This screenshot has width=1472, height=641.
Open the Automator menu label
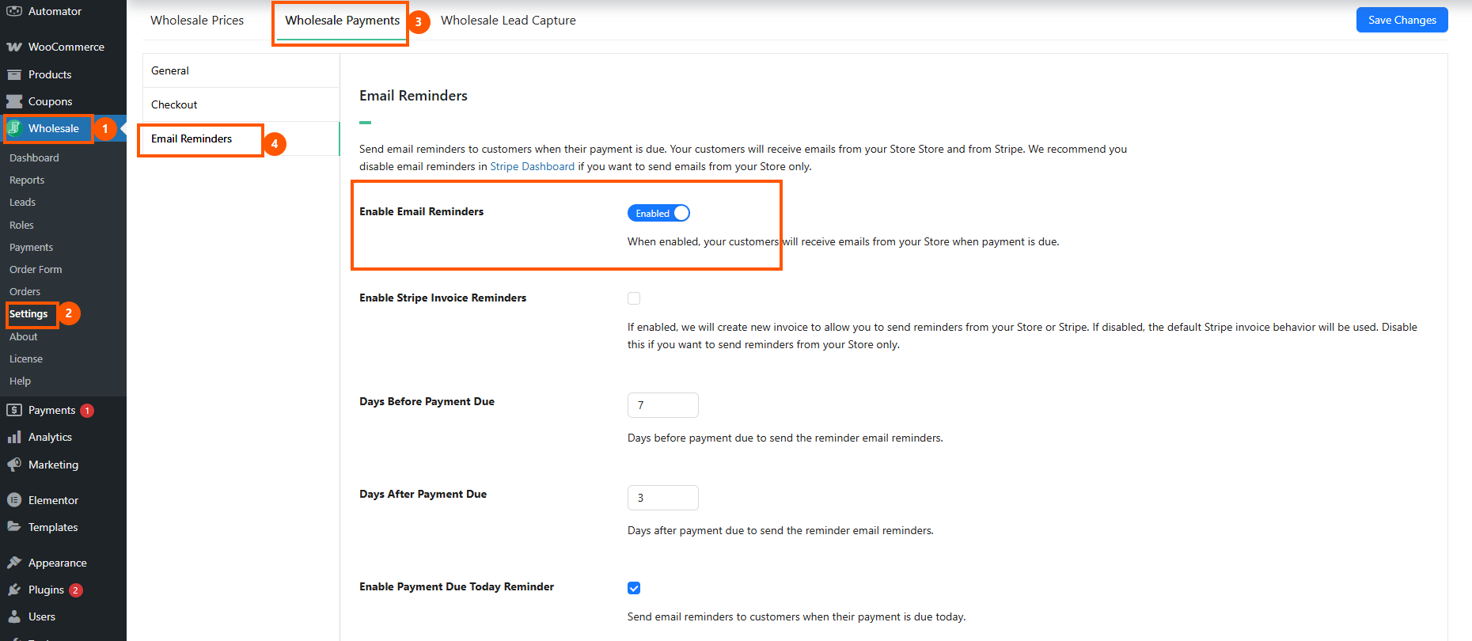(55, 11)
